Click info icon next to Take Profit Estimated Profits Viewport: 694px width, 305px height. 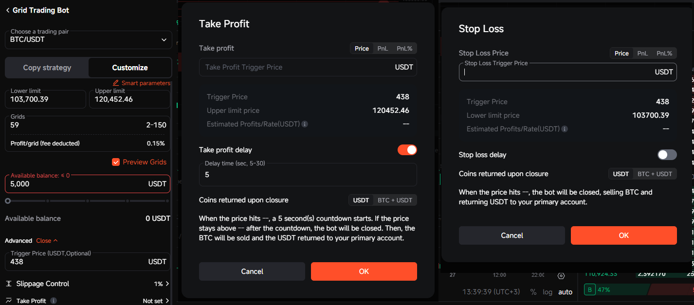(305, 124)
